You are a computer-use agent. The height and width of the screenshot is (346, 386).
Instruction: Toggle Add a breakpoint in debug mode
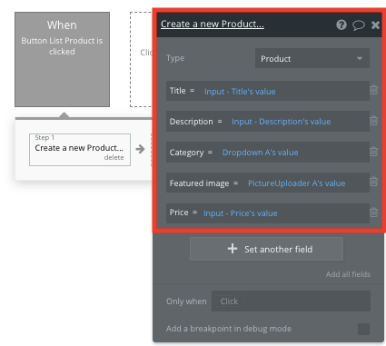[x=363, y=329]
